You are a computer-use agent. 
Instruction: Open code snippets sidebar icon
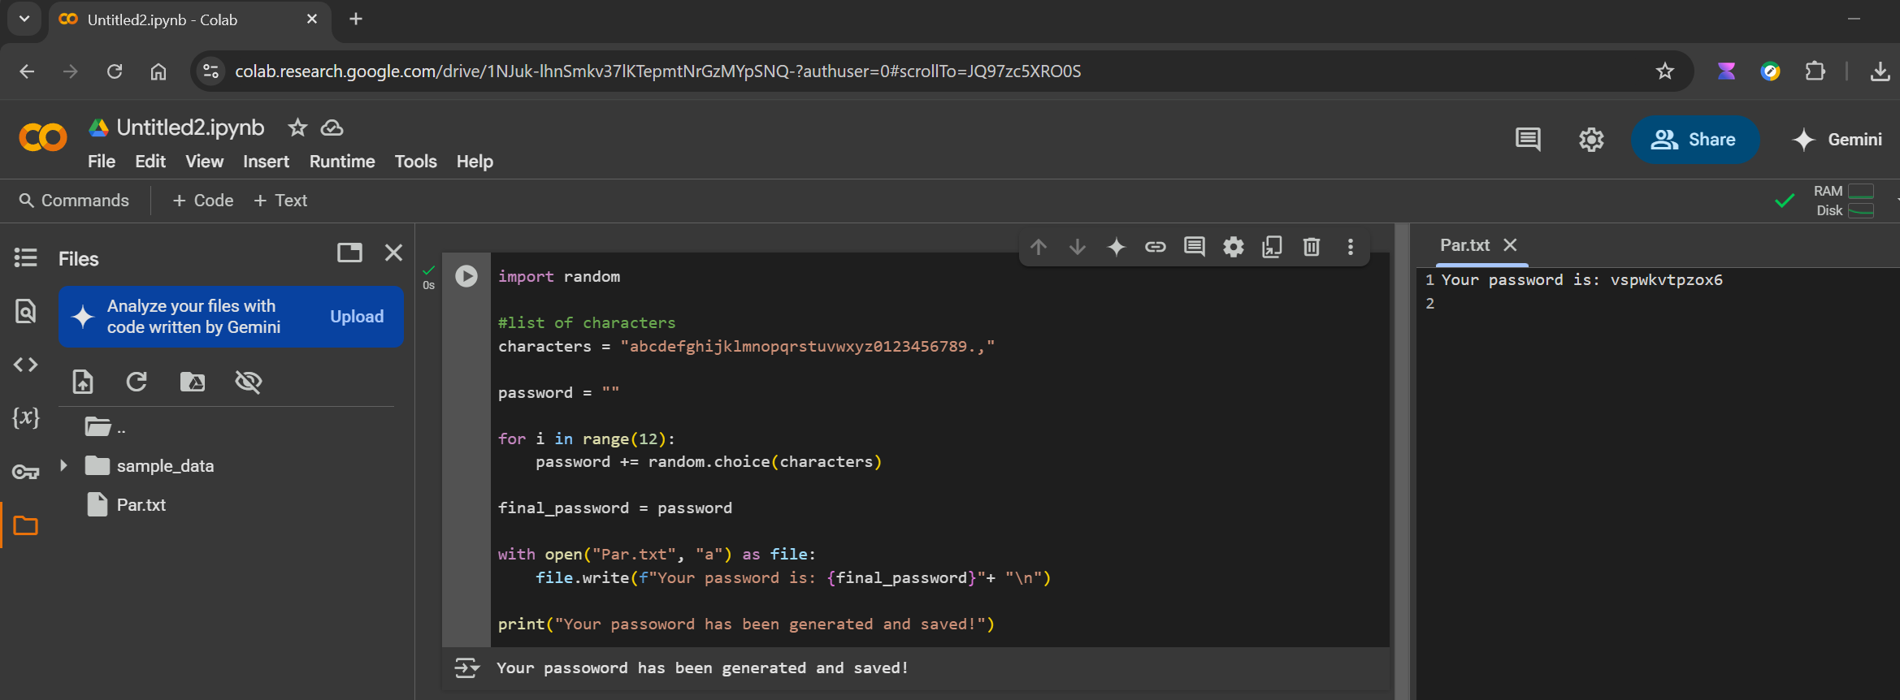pyautogui.click(x=25, y=365)
